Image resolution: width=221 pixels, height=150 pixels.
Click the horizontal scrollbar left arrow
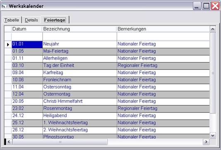point(9,142)
